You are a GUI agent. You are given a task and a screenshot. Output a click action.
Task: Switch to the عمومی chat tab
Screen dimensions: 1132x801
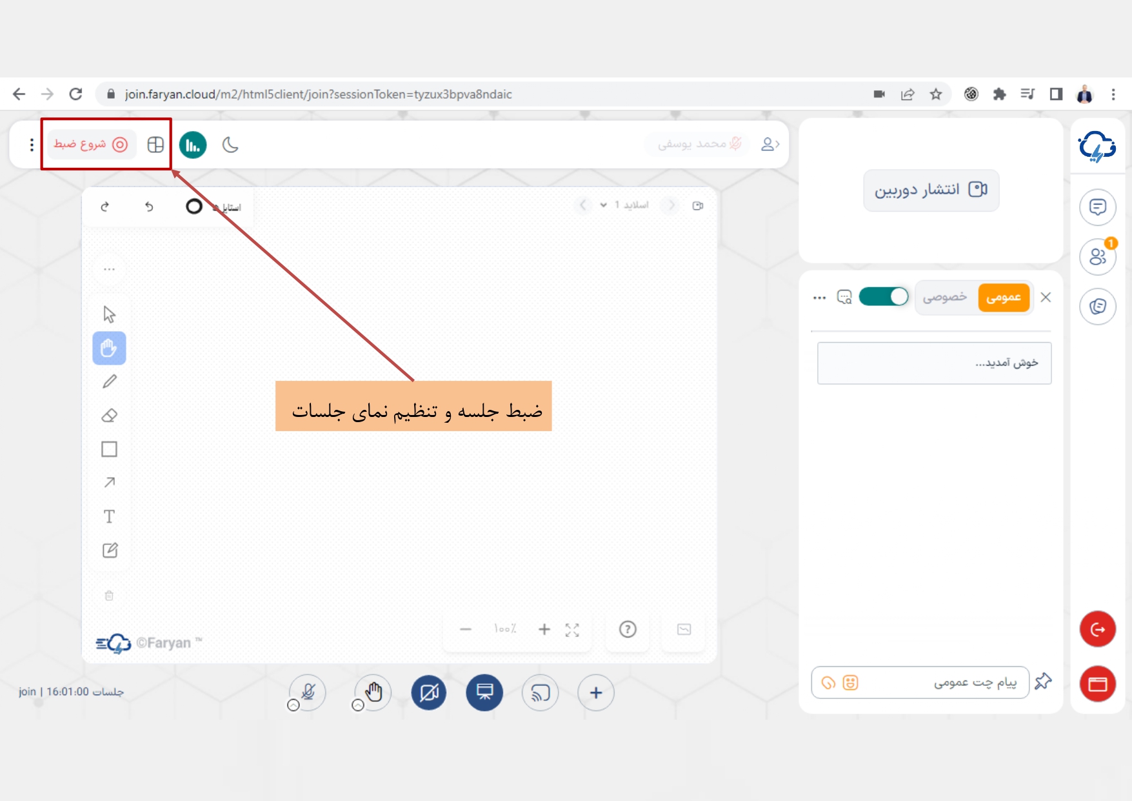pos(1003,298)
